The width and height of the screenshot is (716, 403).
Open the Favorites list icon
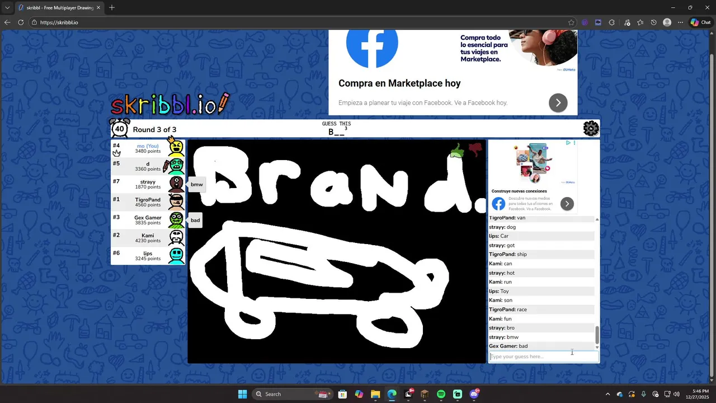click(640, 22)
